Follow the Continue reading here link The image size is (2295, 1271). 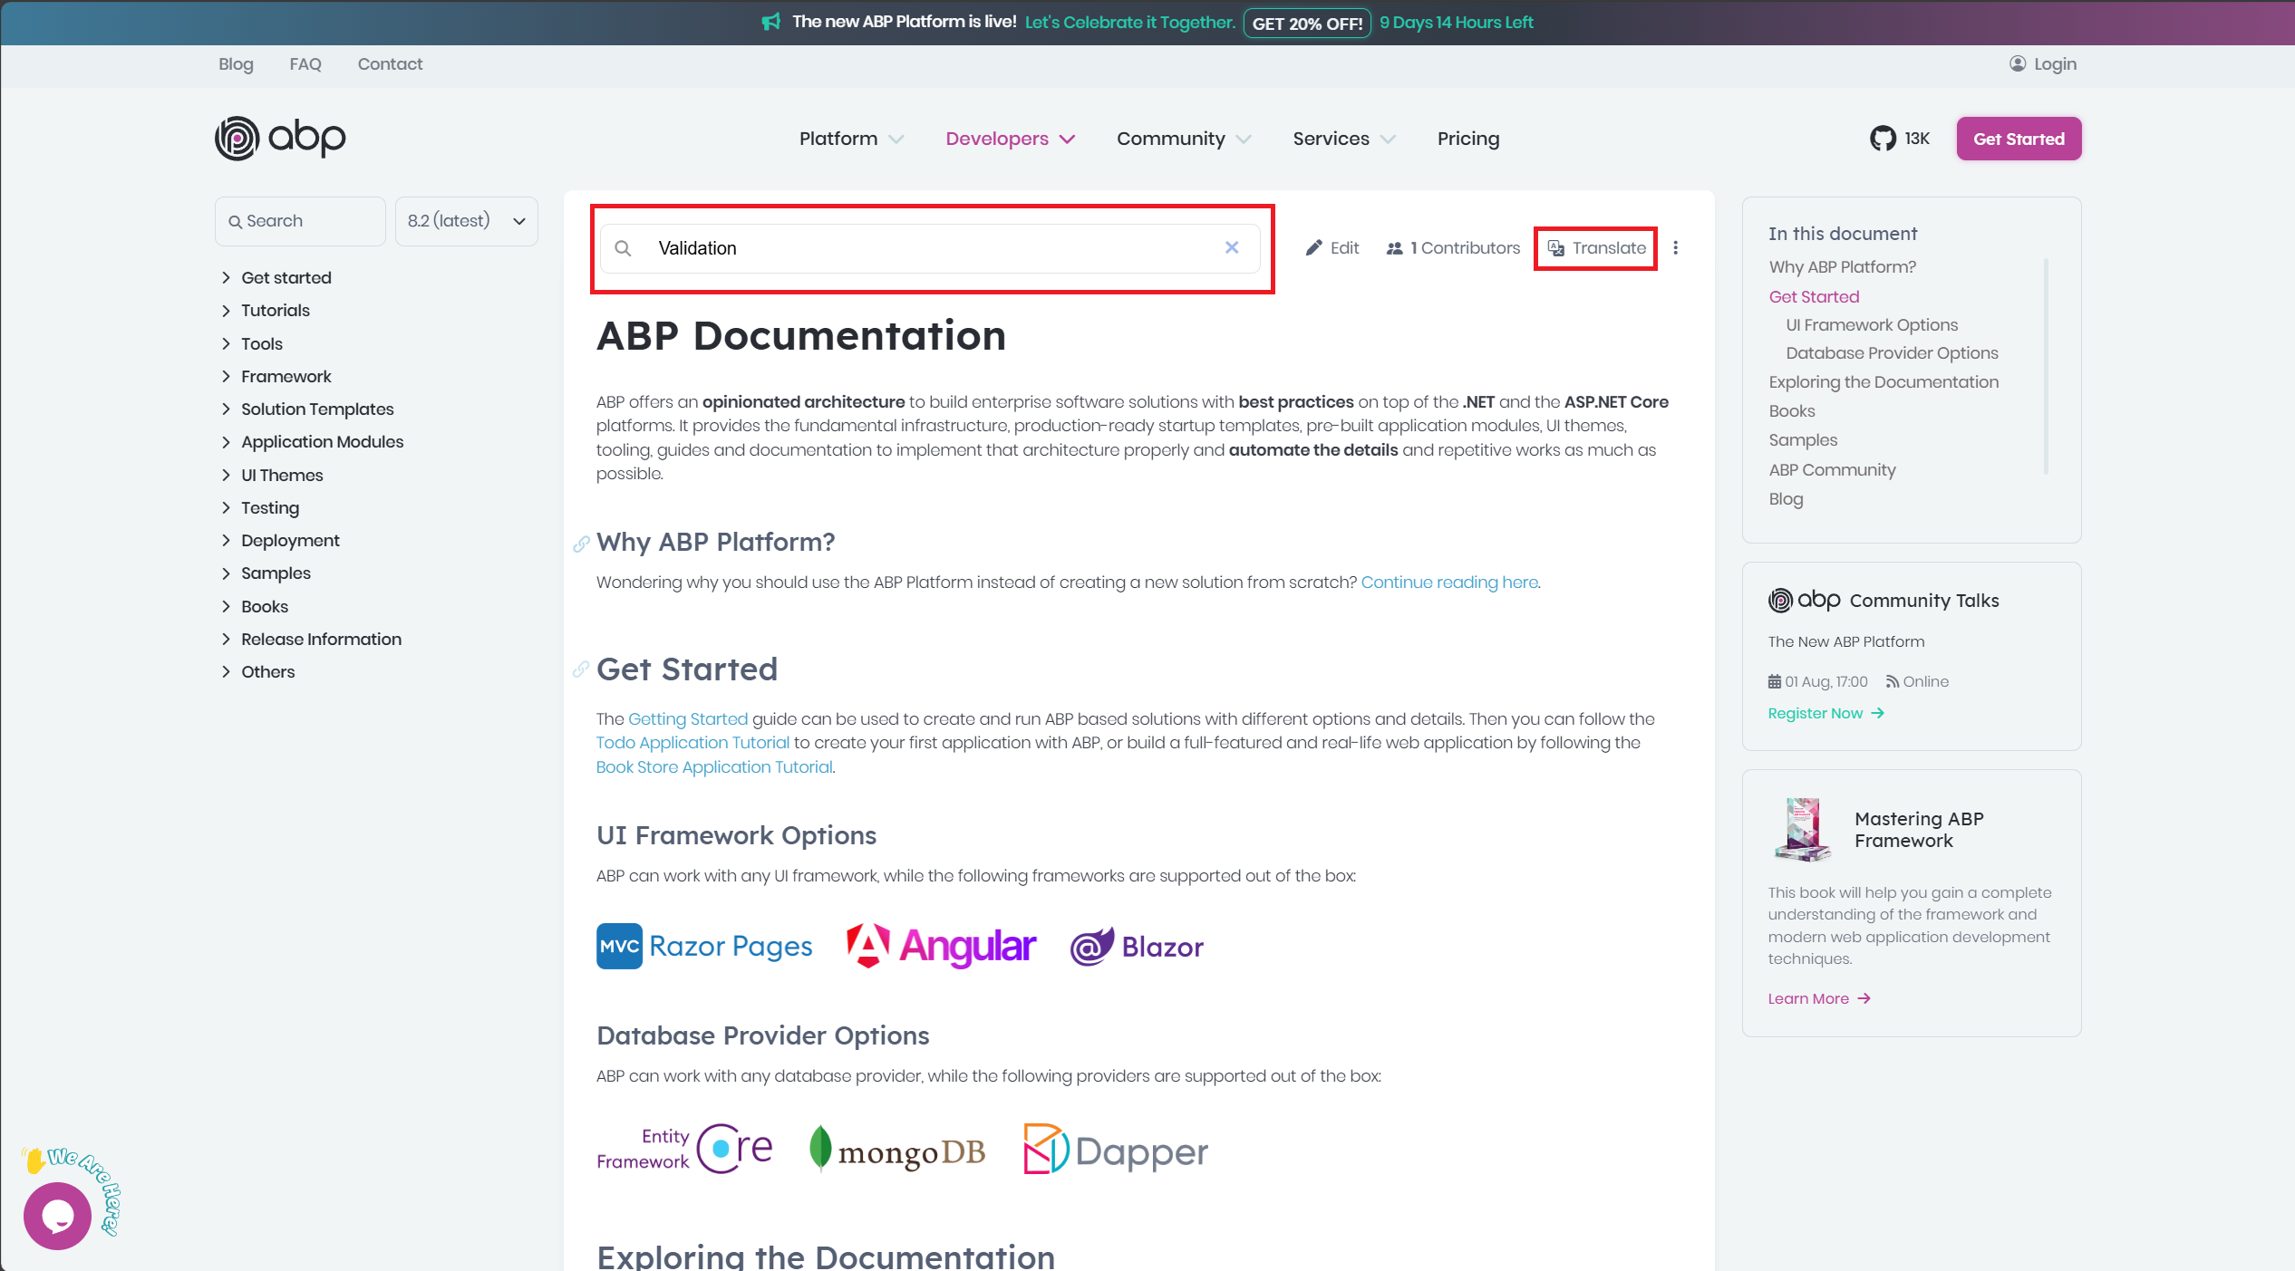pos(1448,583)
